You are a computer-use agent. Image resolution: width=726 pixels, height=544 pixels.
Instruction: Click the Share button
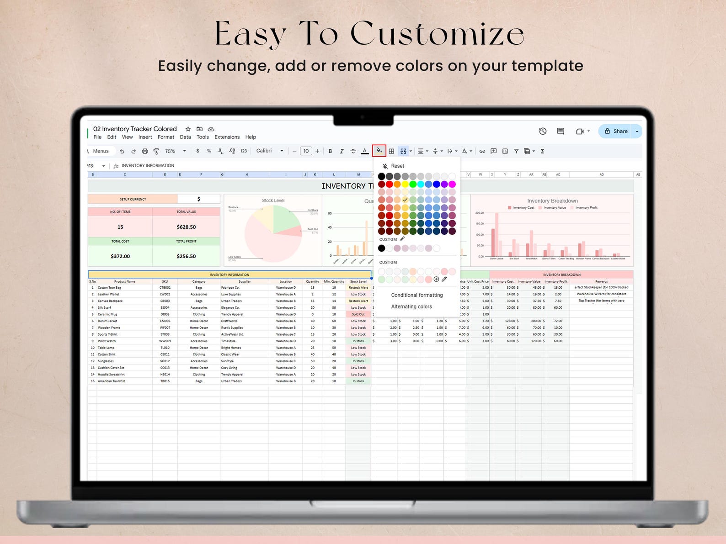(615, 131)
